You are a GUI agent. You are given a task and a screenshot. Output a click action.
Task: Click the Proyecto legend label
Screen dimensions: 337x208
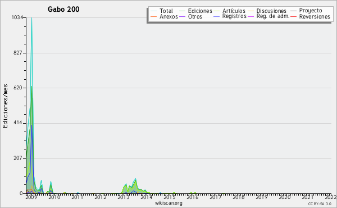[311, 11]
